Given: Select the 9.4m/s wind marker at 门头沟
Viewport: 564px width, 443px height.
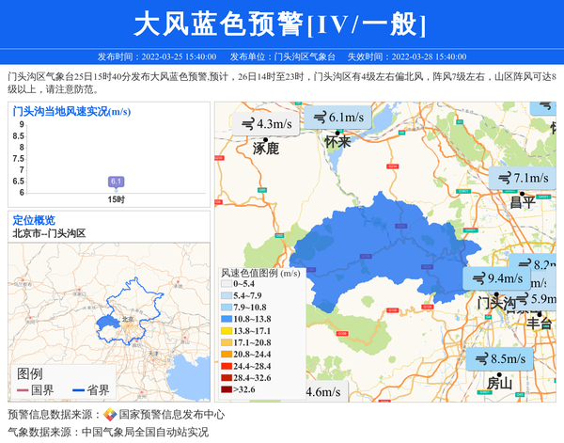Looking at the screenshot, I should click(496, 278).
